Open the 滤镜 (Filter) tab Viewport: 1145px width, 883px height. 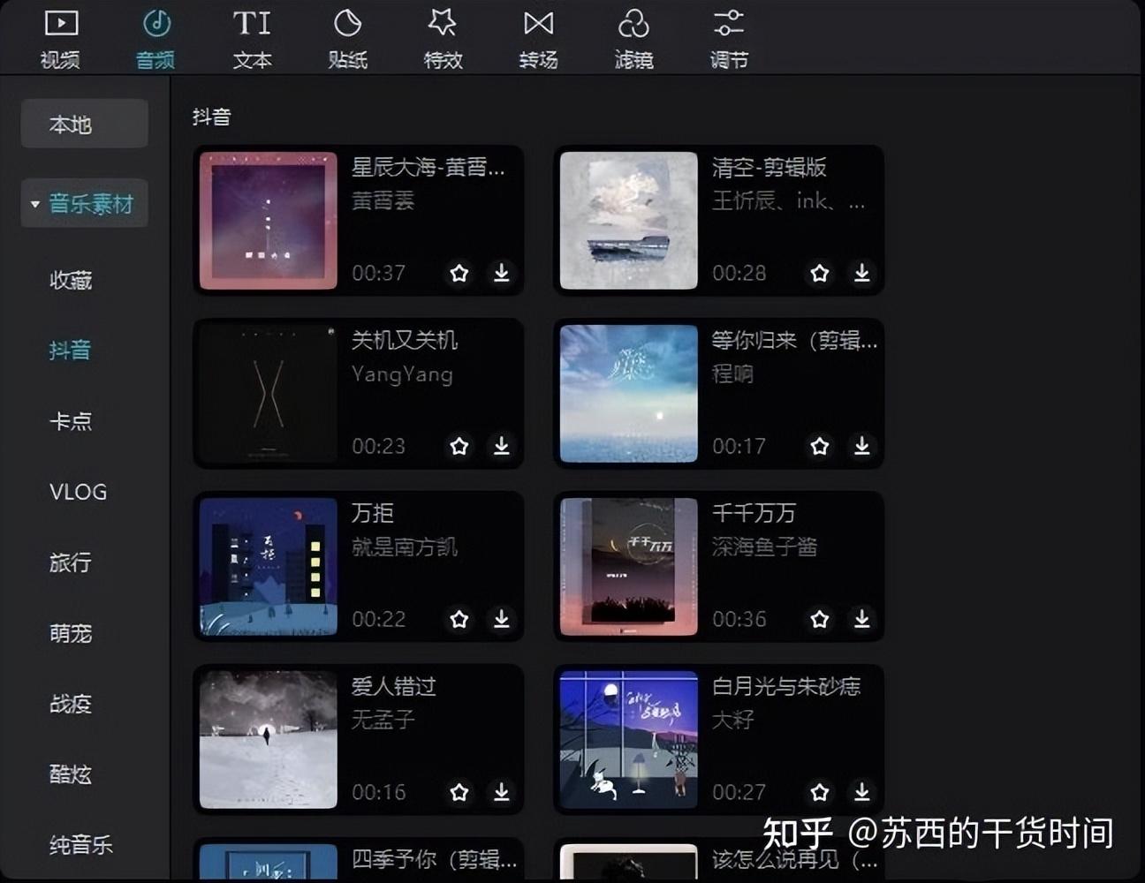click(633, 39)
